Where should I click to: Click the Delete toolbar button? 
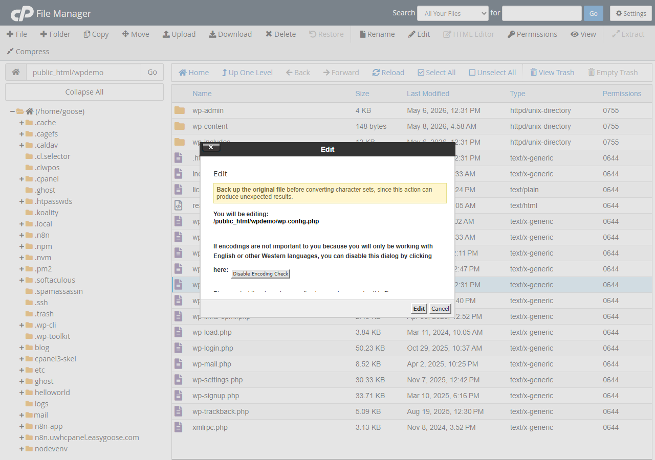[280, 34]
